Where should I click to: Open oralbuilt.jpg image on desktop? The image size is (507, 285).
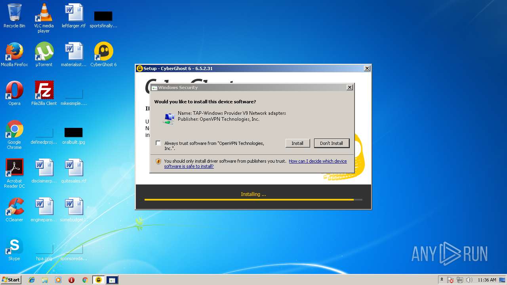pyautogui.click(x=74, y=136)
